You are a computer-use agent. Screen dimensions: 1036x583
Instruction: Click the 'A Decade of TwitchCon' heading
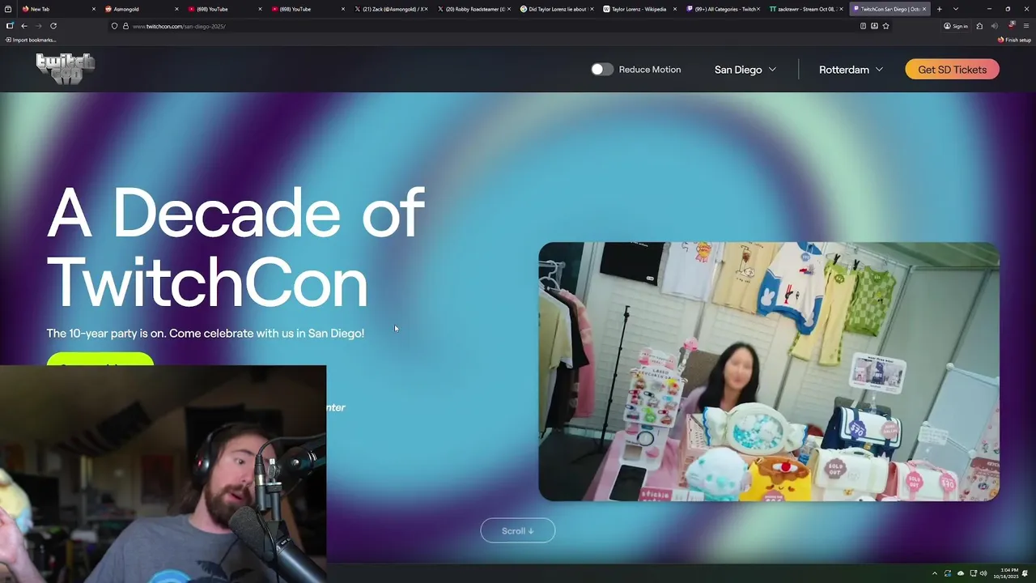(x=235, y=247)
